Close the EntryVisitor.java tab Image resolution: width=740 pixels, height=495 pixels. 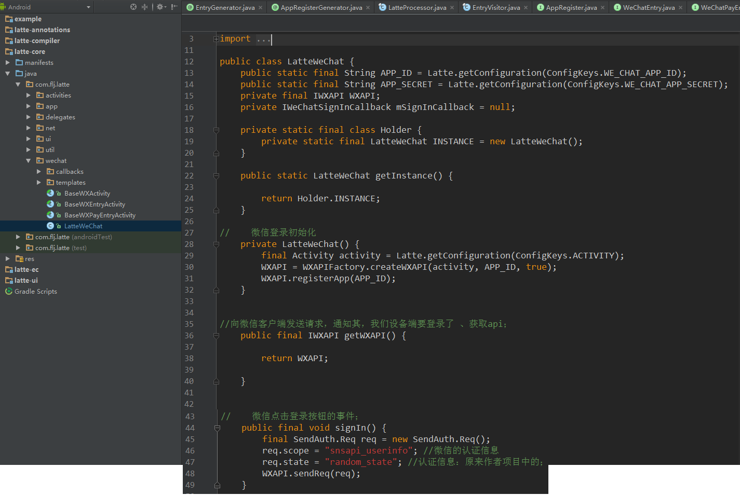point(526,7)
